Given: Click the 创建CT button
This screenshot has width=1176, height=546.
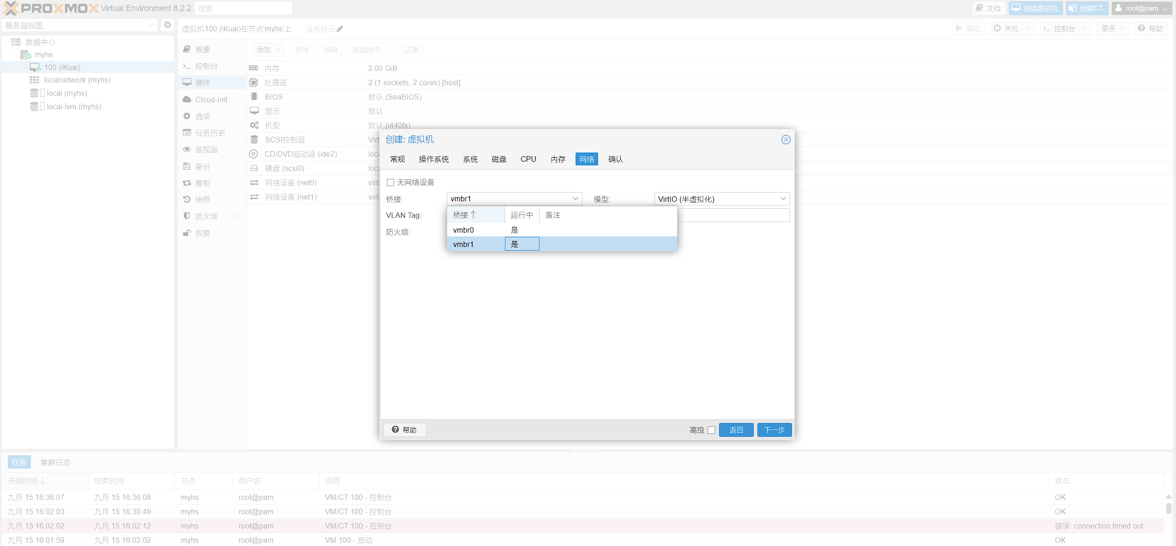Looking at the screenshot, I should 1086,8.
